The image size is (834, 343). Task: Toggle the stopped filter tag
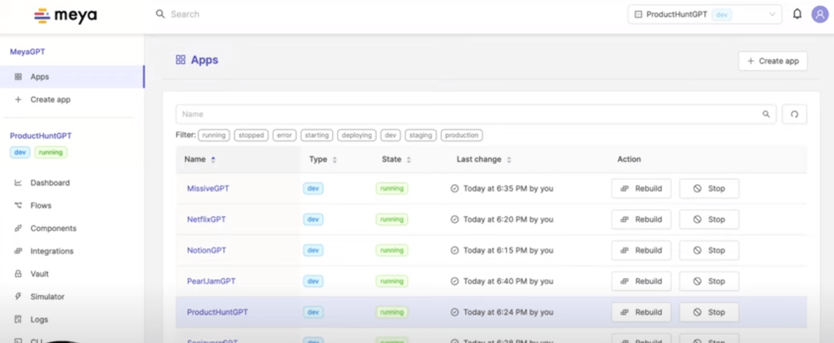coord(251,135)
